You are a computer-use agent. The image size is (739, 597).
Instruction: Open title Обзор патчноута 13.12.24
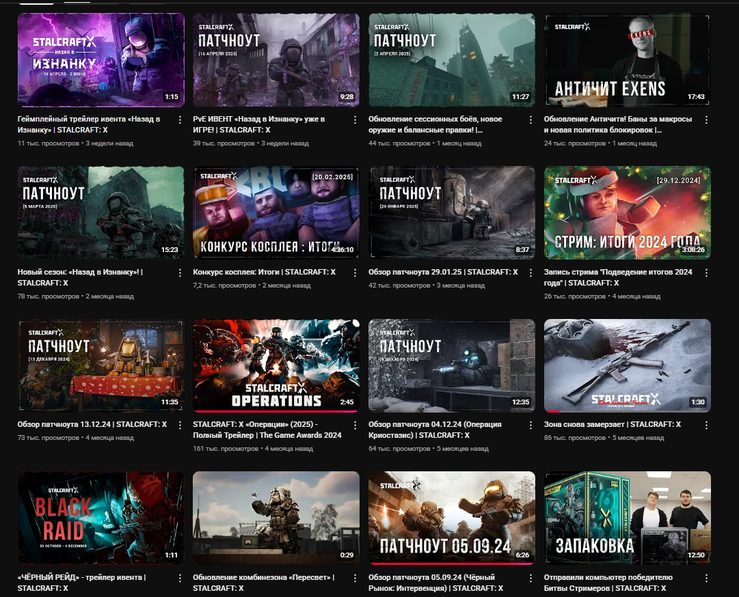pos(92,424)
